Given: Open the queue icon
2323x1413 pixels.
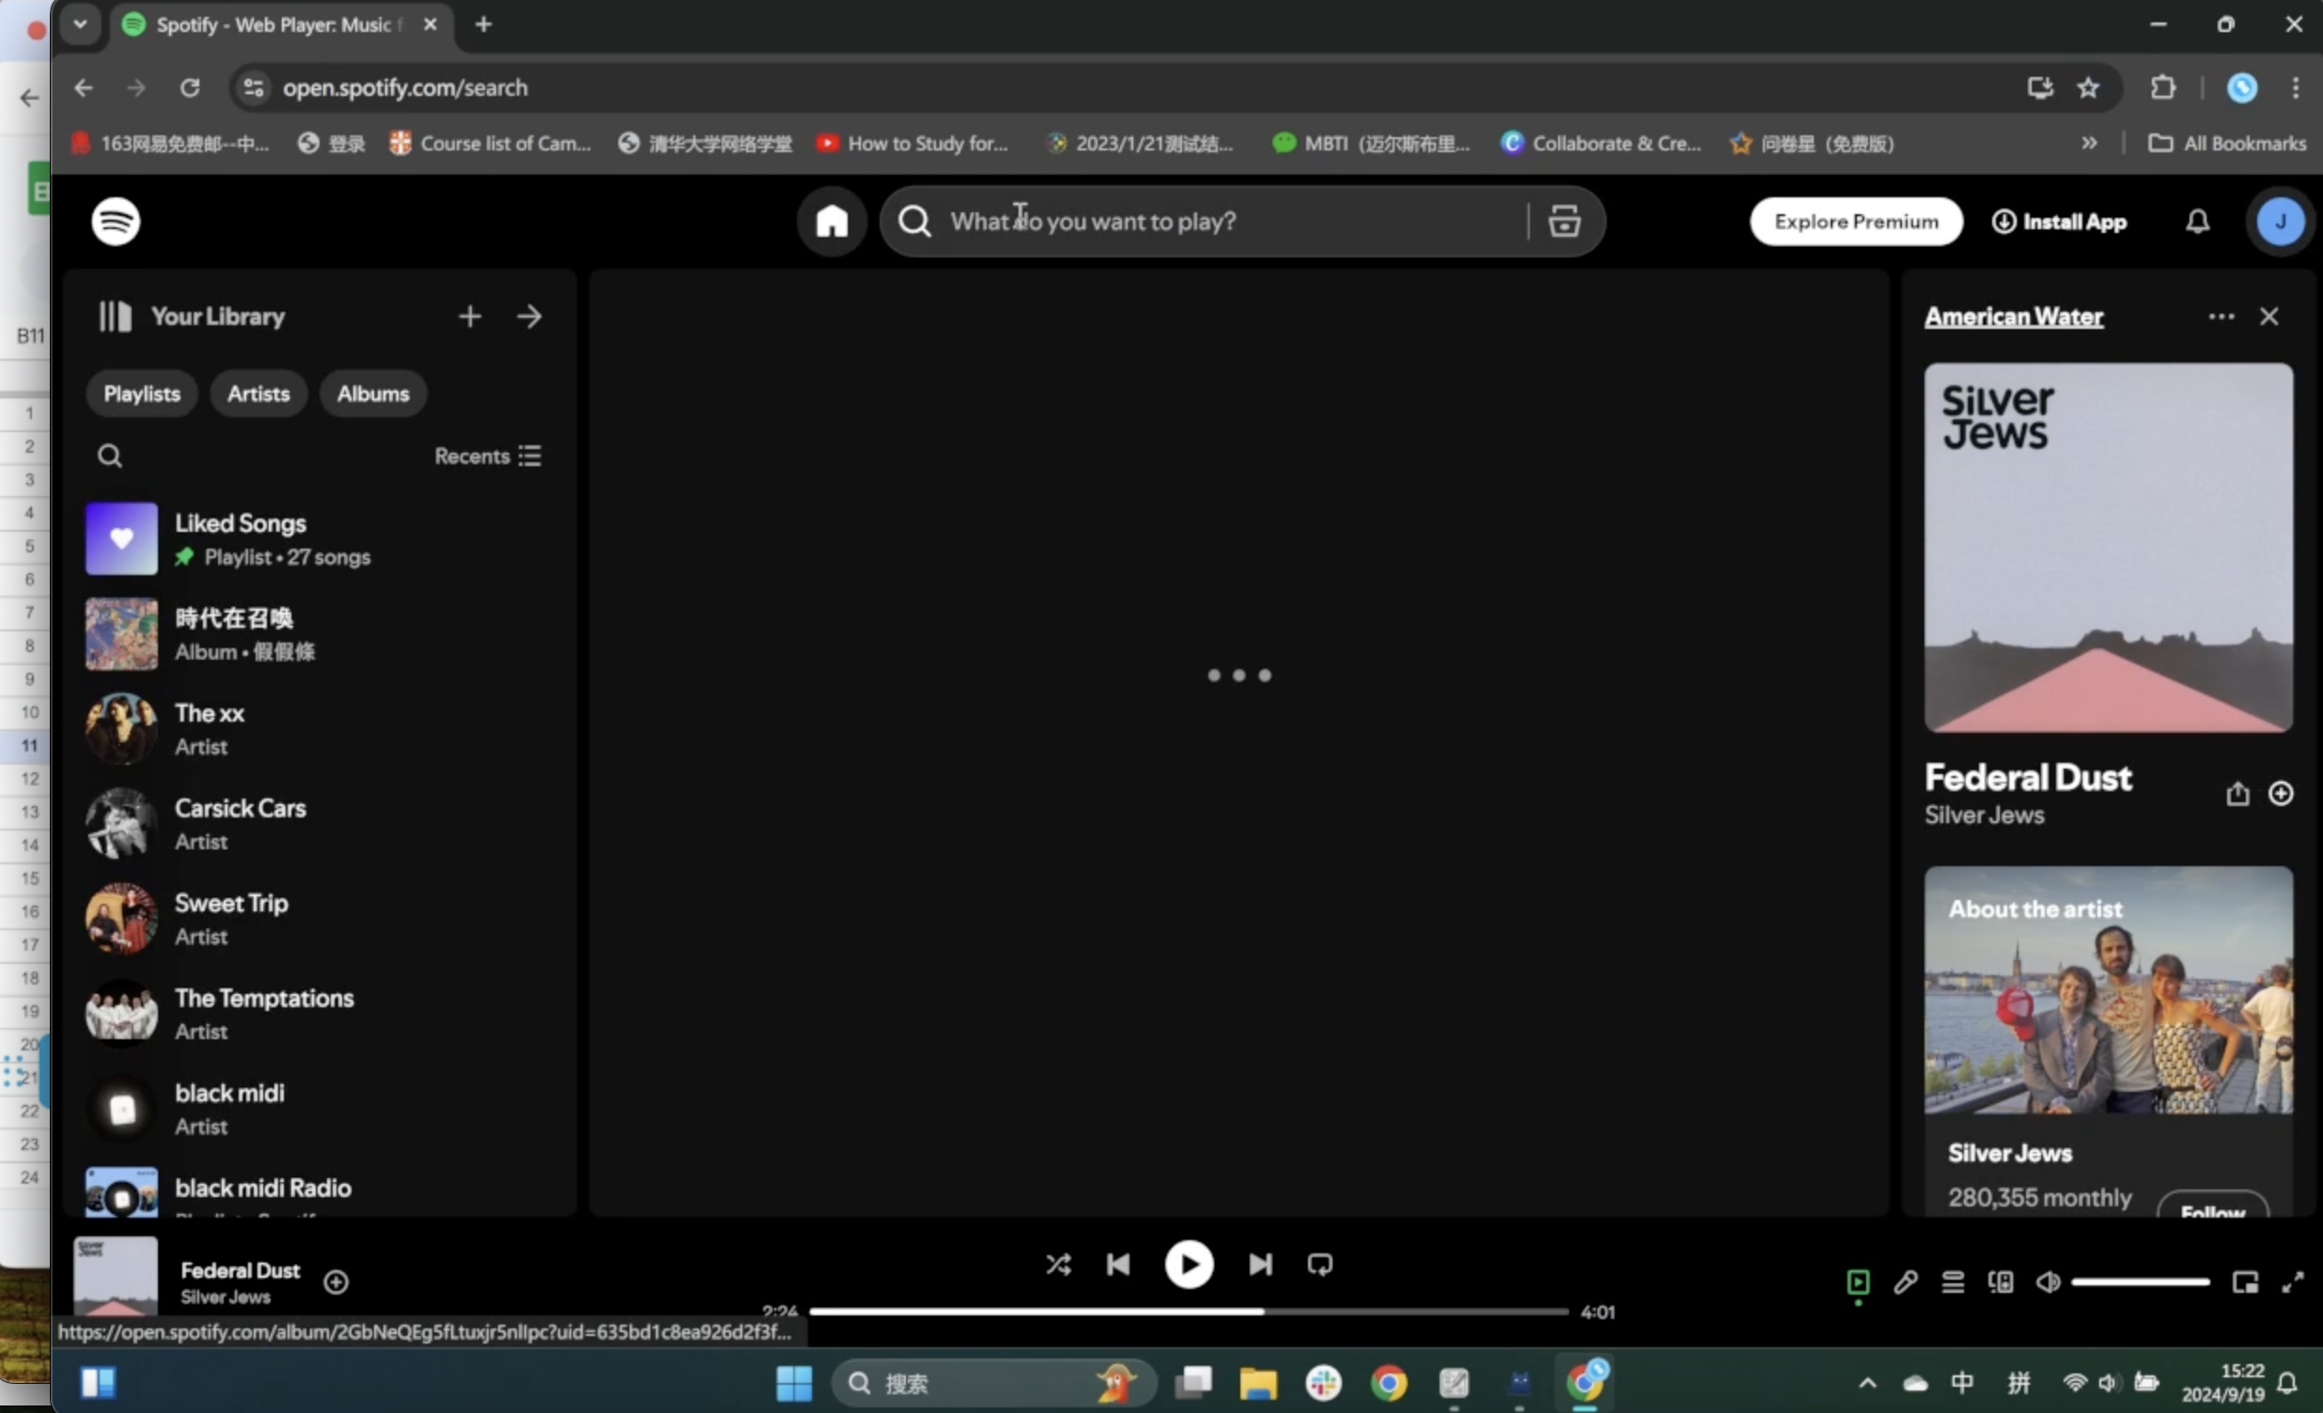Looking at the screenshot, I should coord(1952,1282).
